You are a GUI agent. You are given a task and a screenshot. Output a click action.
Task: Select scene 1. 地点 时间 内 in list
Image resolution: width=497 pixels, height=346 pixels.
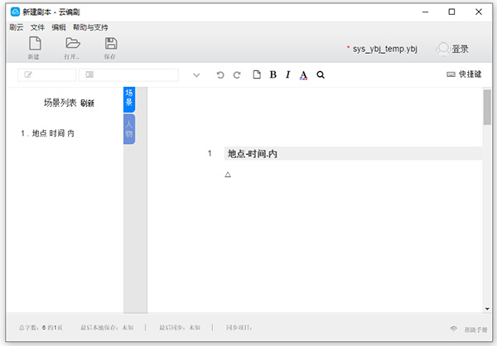click(x=47, y=133)
